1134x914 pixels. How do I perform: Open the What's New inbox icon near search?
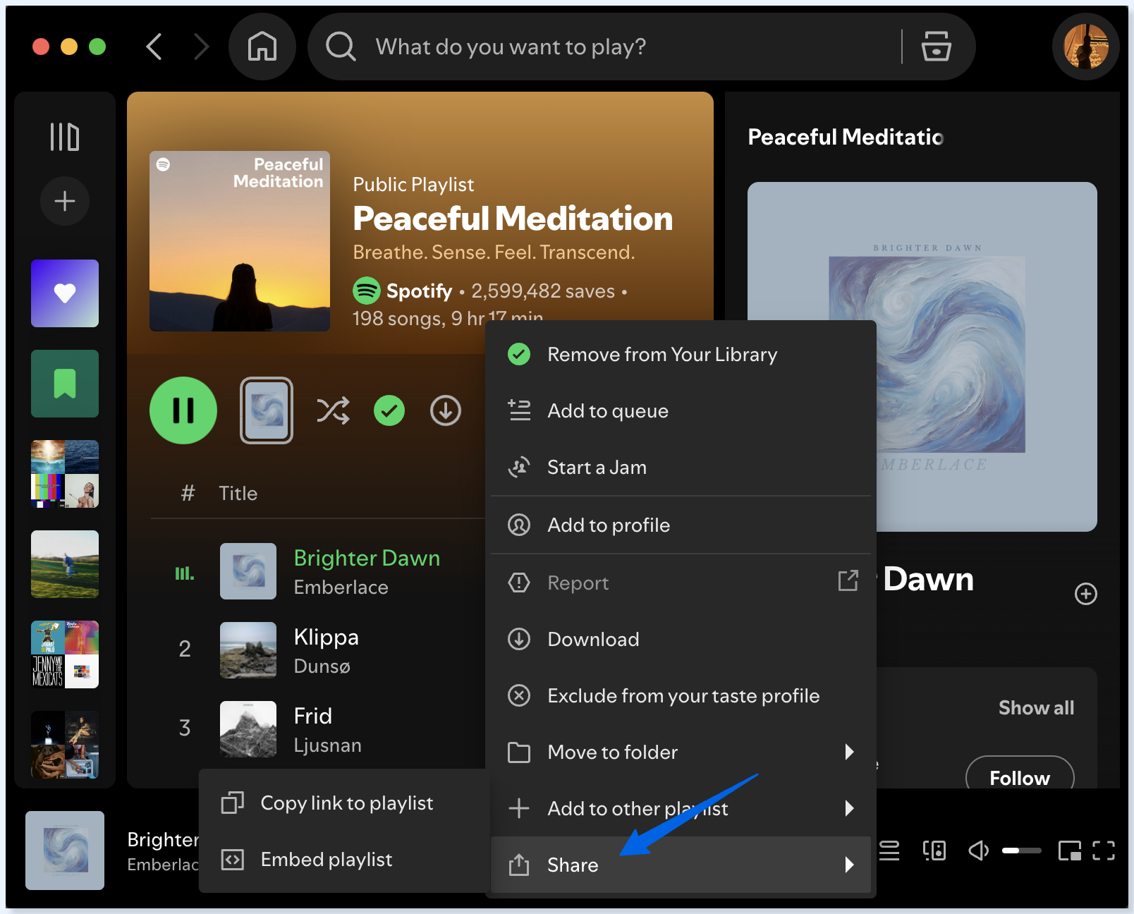pos(937,47)
